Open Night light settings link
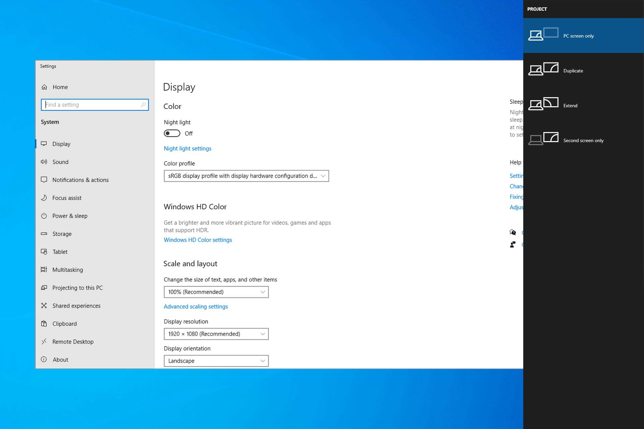The image size is (644, 429). pyautogui.click(x=187, y=148)
